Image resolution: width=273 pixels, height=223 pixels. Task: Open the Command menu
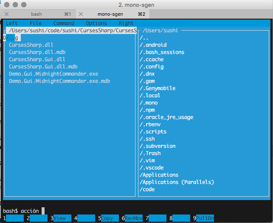(x=64, y=23)
